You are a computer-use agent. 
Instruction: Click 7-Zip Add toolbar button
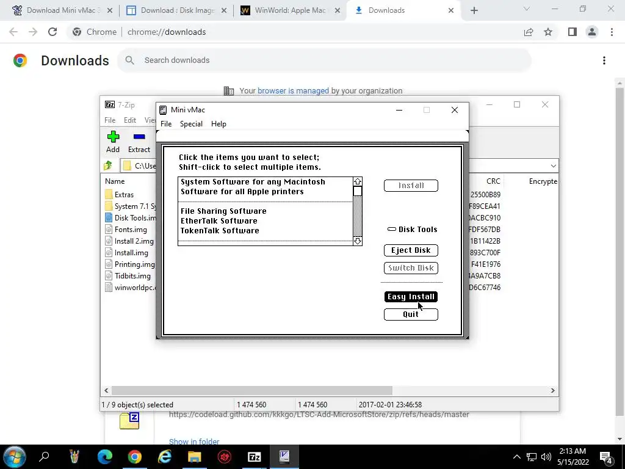[113, 142]
